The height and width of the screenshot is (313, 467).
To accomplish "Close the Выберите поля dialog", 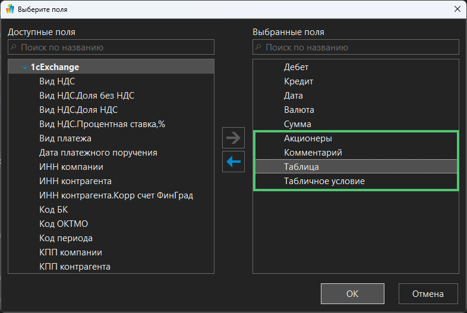I will click(456, 9).
